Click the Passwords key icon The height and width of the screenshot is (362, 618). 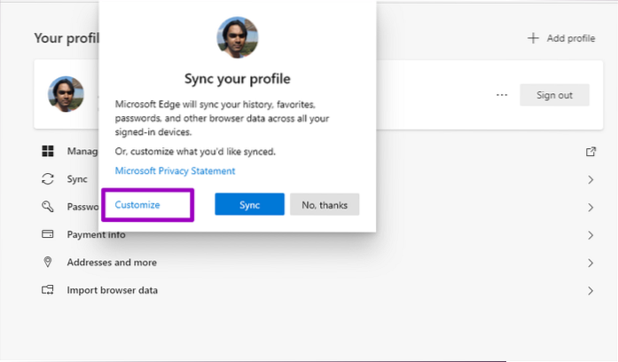pyautogui.click(x=48, y=207)
